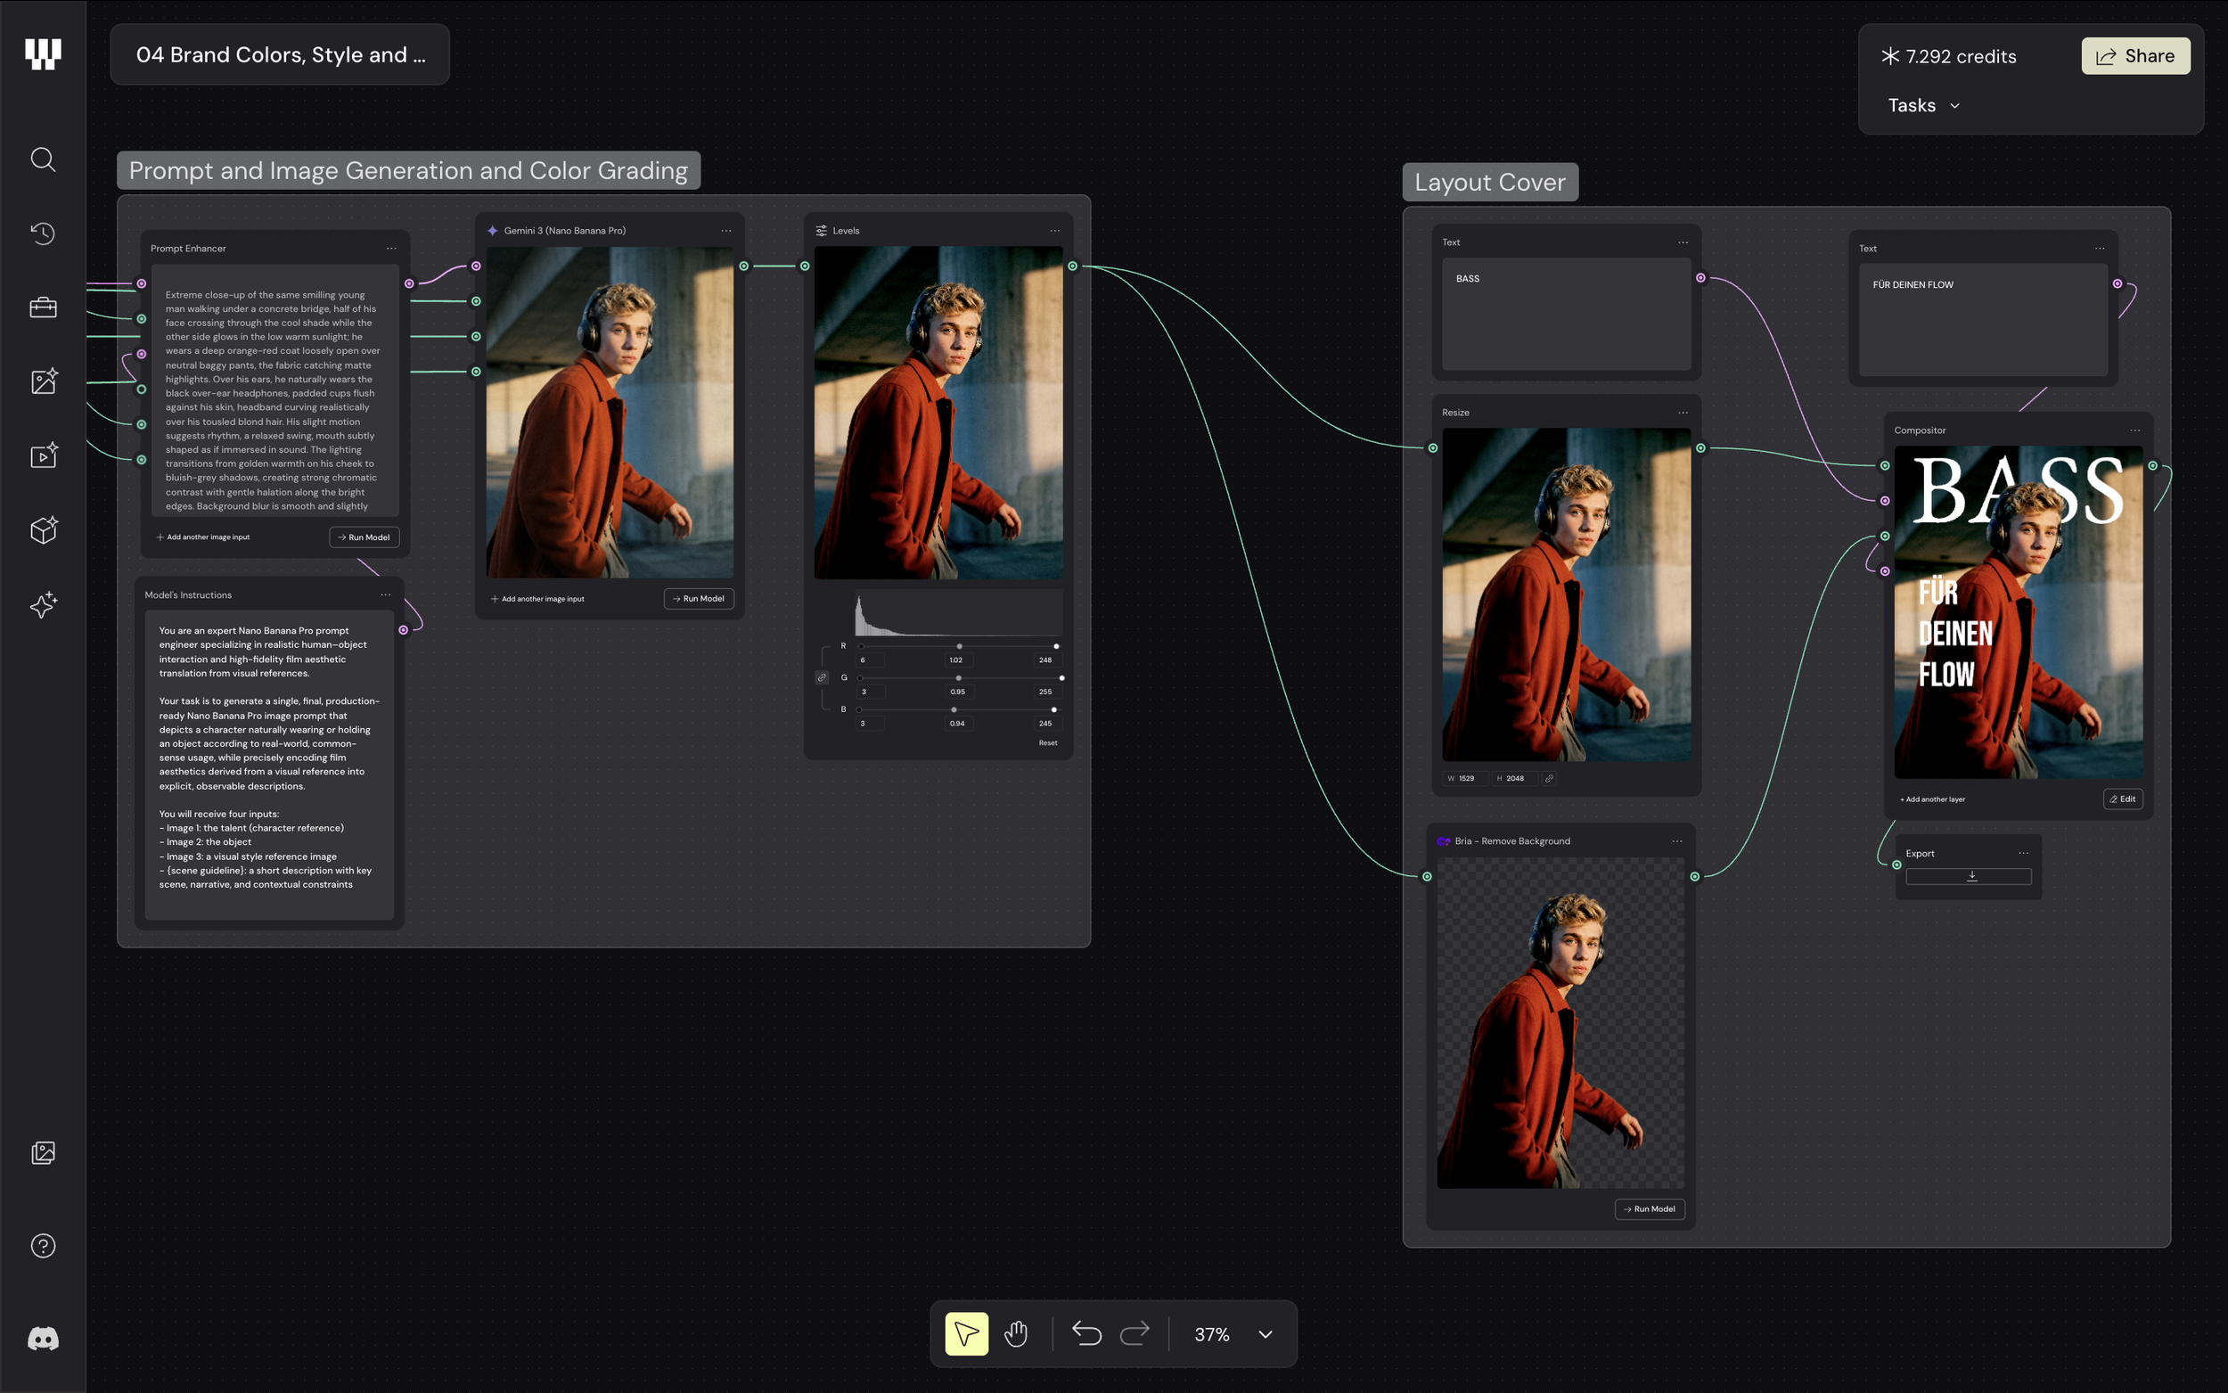Image resolution: width=2228 pixels, height=1393 pixels.
Task: Open the search panel in sidebar
Action: [x=43, y=160]
